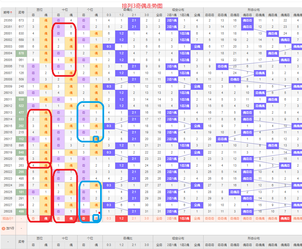Toggle highlighted 1奇2偶 in the 预选行1 row
The height and width of the screenshot is (249, 302).
pos(184,219)
